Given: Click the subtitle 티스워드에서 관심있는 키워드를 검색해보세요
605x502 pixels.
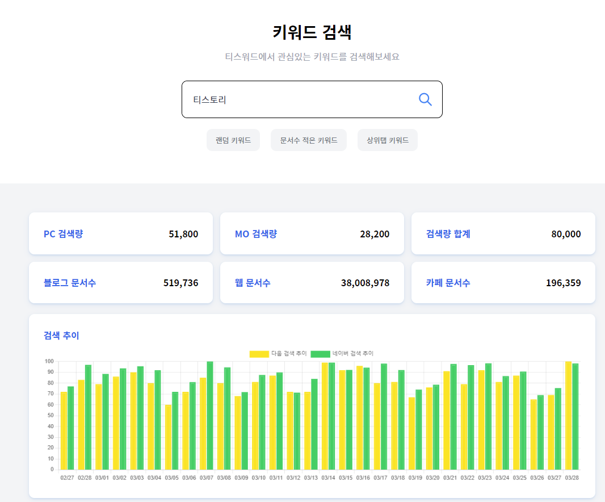Looking at the screenshot, I should coord(312,57).
